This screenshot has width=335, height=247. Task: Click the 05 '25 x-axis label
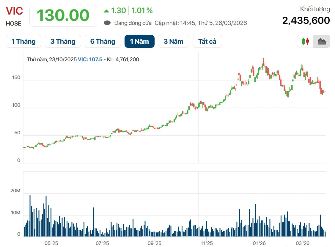click(51, 243)
